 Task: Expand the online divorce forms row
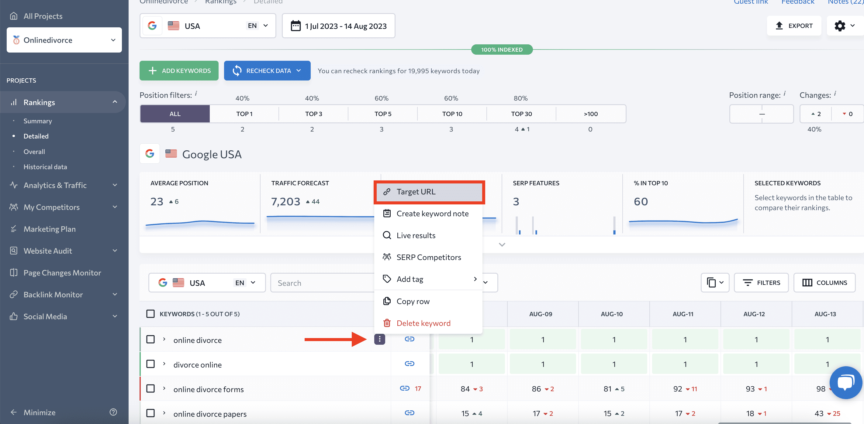pos(164,388)
